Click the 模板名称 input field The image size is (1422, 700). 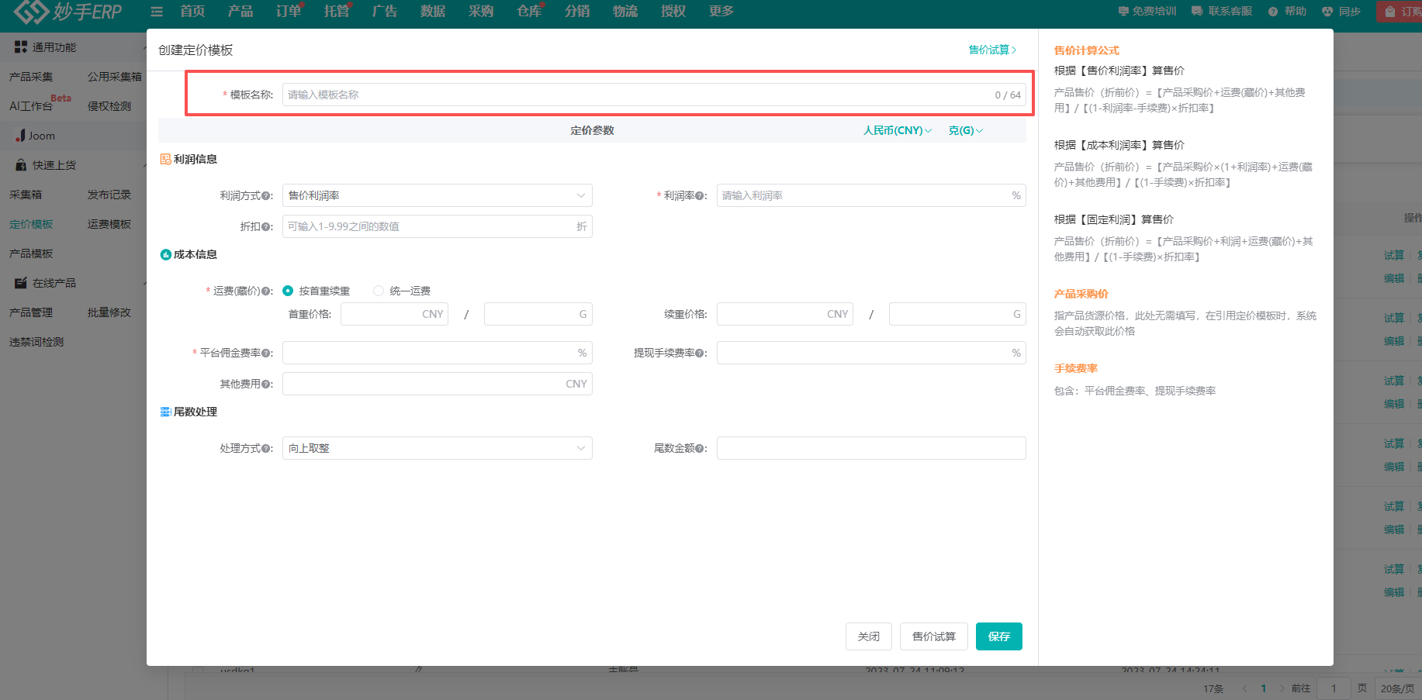636,95
